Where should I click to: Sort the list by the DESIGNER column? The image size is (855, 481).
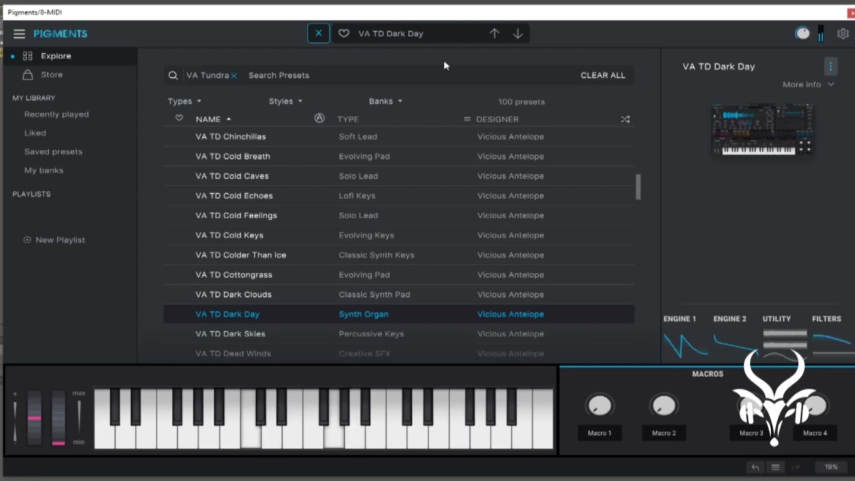coord(497,120)
